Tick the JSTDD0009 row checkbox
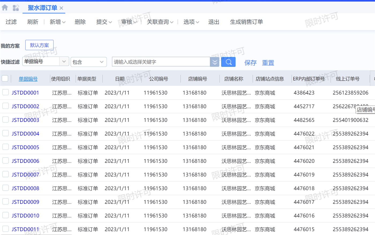Viewport: 375px width, 235px height. point(6,202)
